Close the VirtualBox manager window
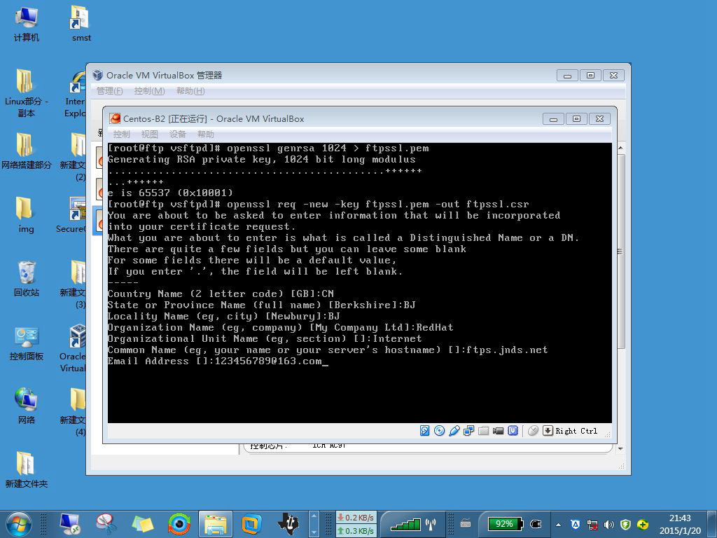 [613, 76]
